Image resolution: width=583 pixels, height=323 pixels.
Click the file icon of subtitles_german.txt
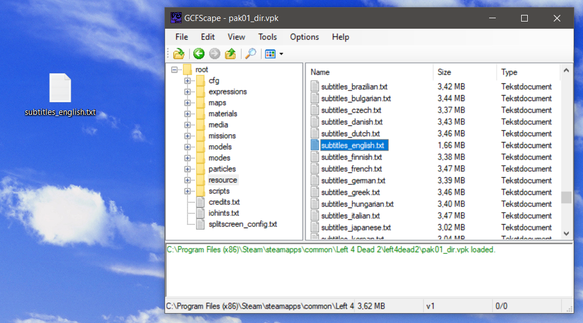click(315, 181)
